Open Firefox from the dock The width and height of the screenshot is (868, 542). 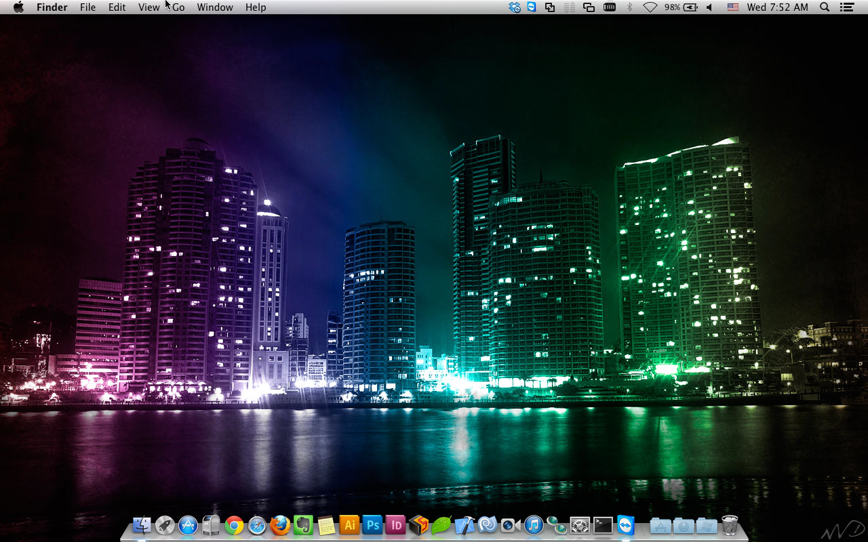click(280, 525)
